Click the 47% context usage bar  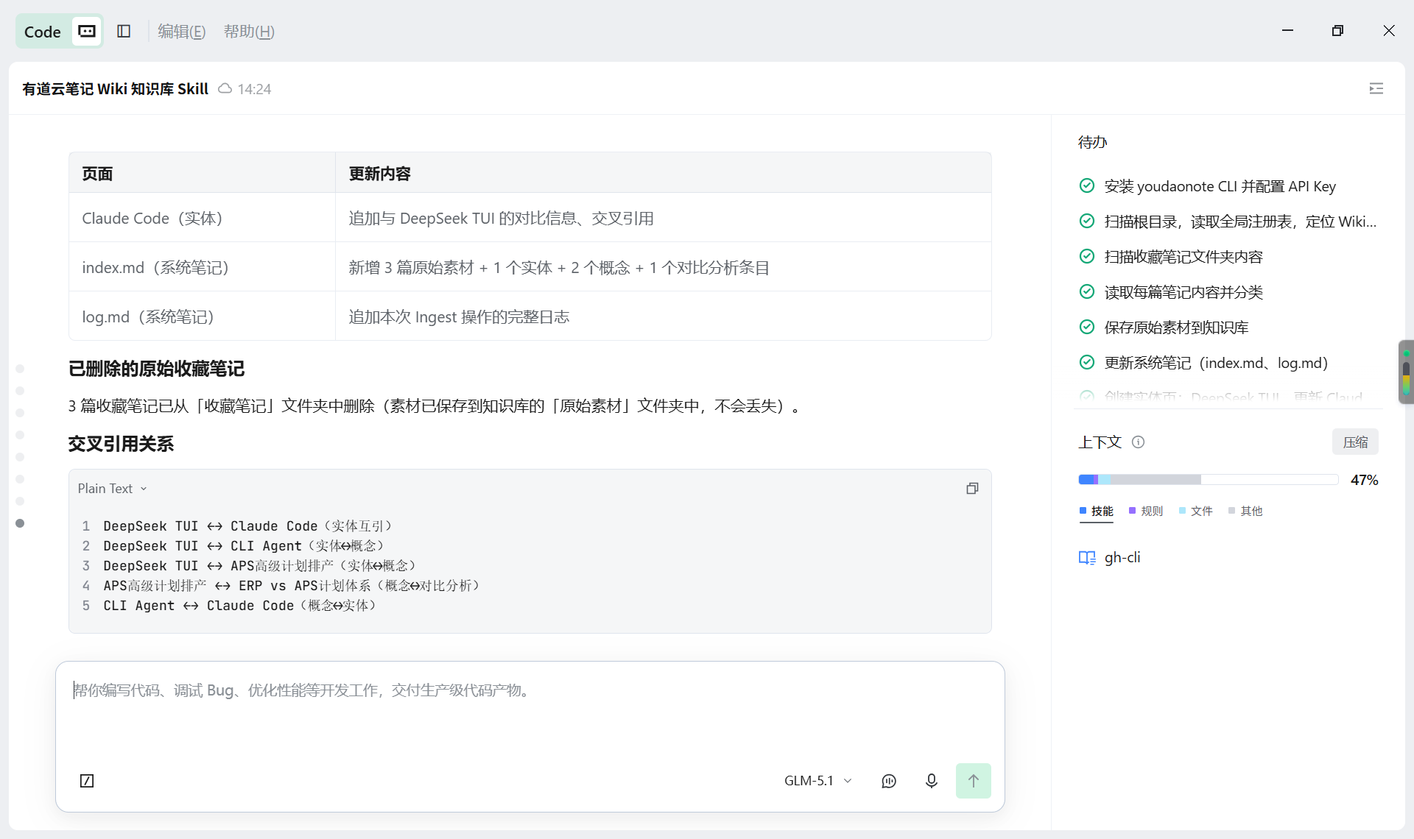click(x=1208, y=480)
